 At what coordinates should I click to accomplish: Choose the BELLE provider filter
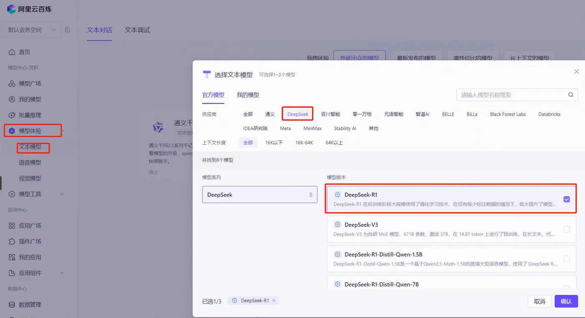448,114
